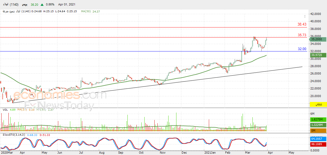Click the 38.43 red resistance level label

[x=302, y=24]
